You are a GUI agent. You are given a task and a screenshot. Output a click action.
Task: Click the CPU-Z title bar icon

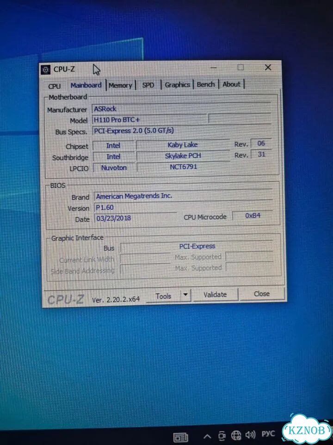pos(46,70)
